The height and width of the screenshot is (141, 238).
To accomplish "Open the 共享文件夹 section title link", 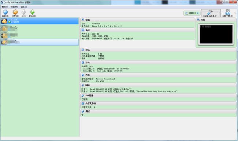I will pyautogui.click(x=91, y=103).
